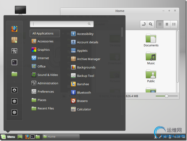
Task: Launch Terminal from favorites sidebar
Action: click(x=14, y=62)
